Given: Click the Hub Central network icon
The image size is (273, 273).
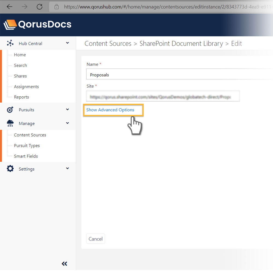Looking at the screenshot, I should 10,43.
